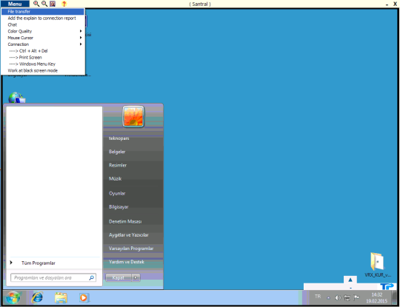Click the blue TP logo
This screenshot has height=307, width=400.
click(x=387, y=286)
